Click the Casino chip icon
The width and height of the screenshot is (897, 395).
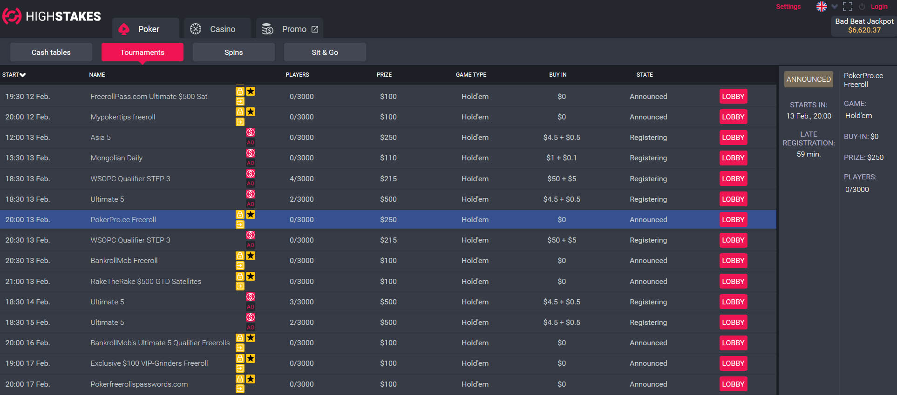point(196,29)
